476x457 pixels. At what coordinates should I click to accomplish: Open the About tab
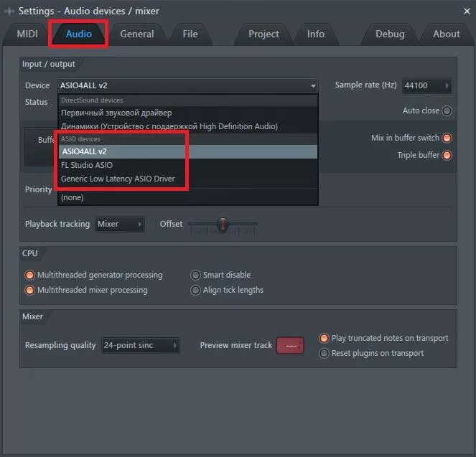click(447, 34)
